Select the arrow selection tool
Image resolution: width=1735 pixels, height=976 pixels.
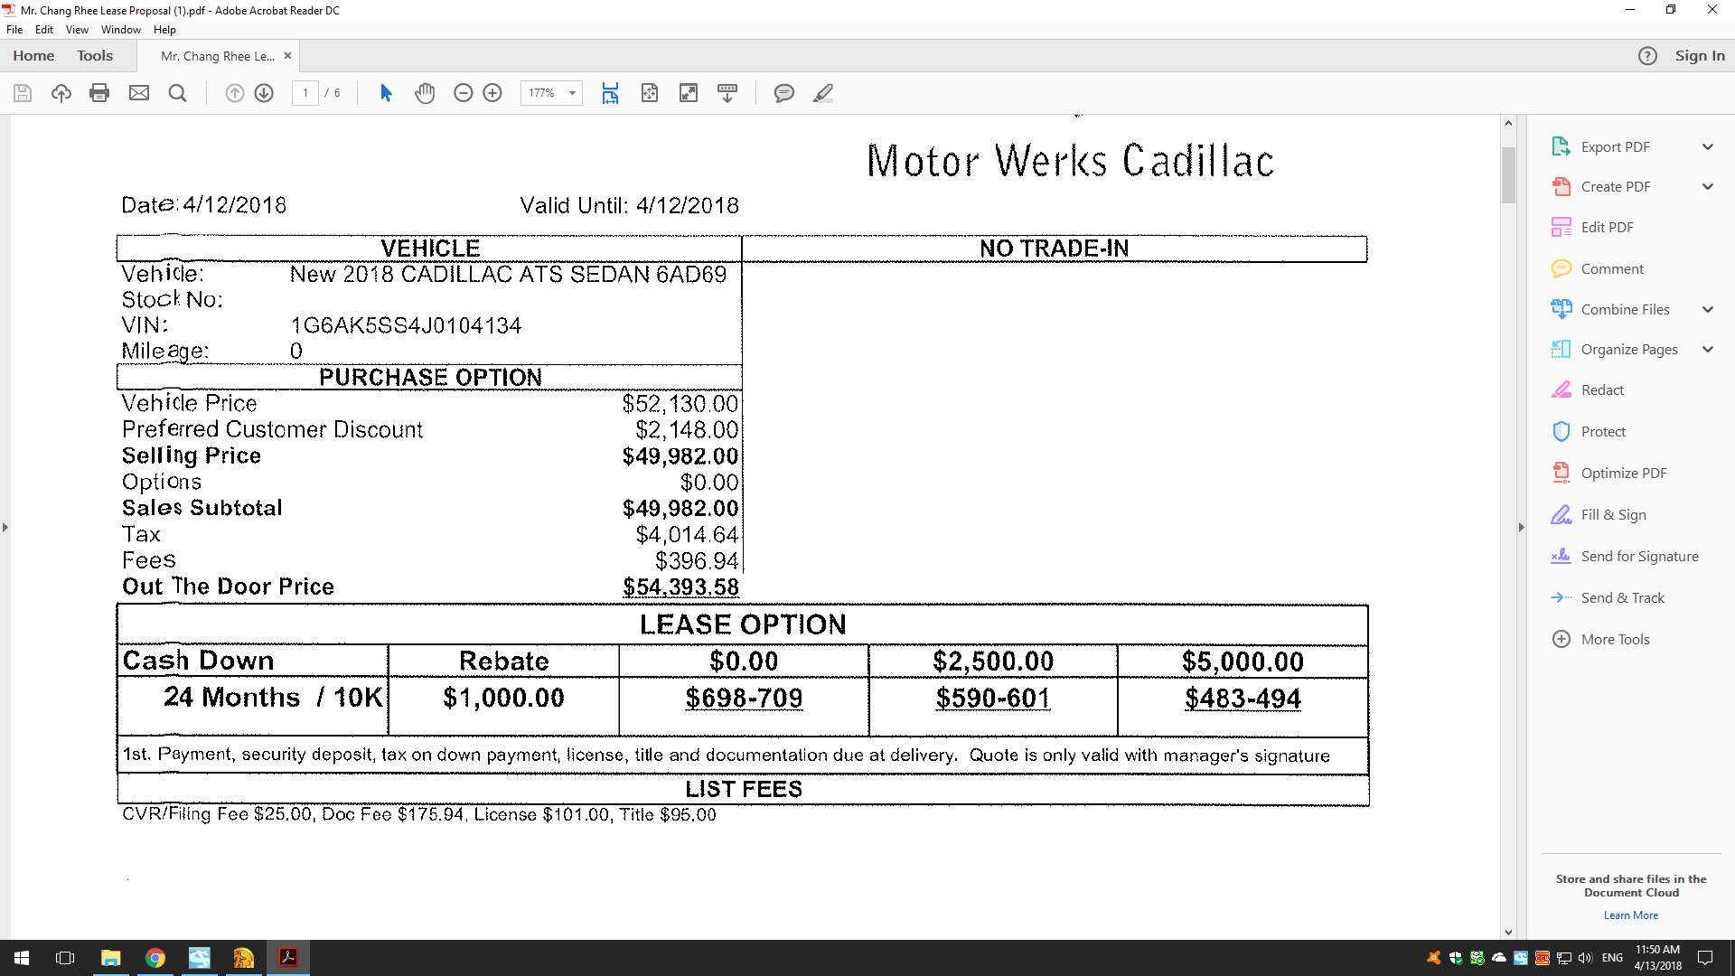click(386, 93)
